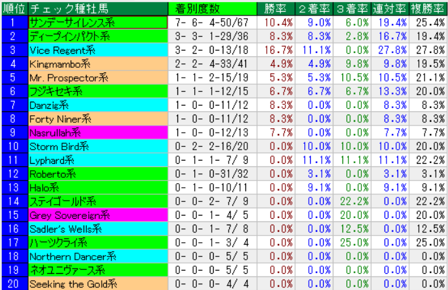Click the ハーツクライ系 cell

[x=98, y=242]
